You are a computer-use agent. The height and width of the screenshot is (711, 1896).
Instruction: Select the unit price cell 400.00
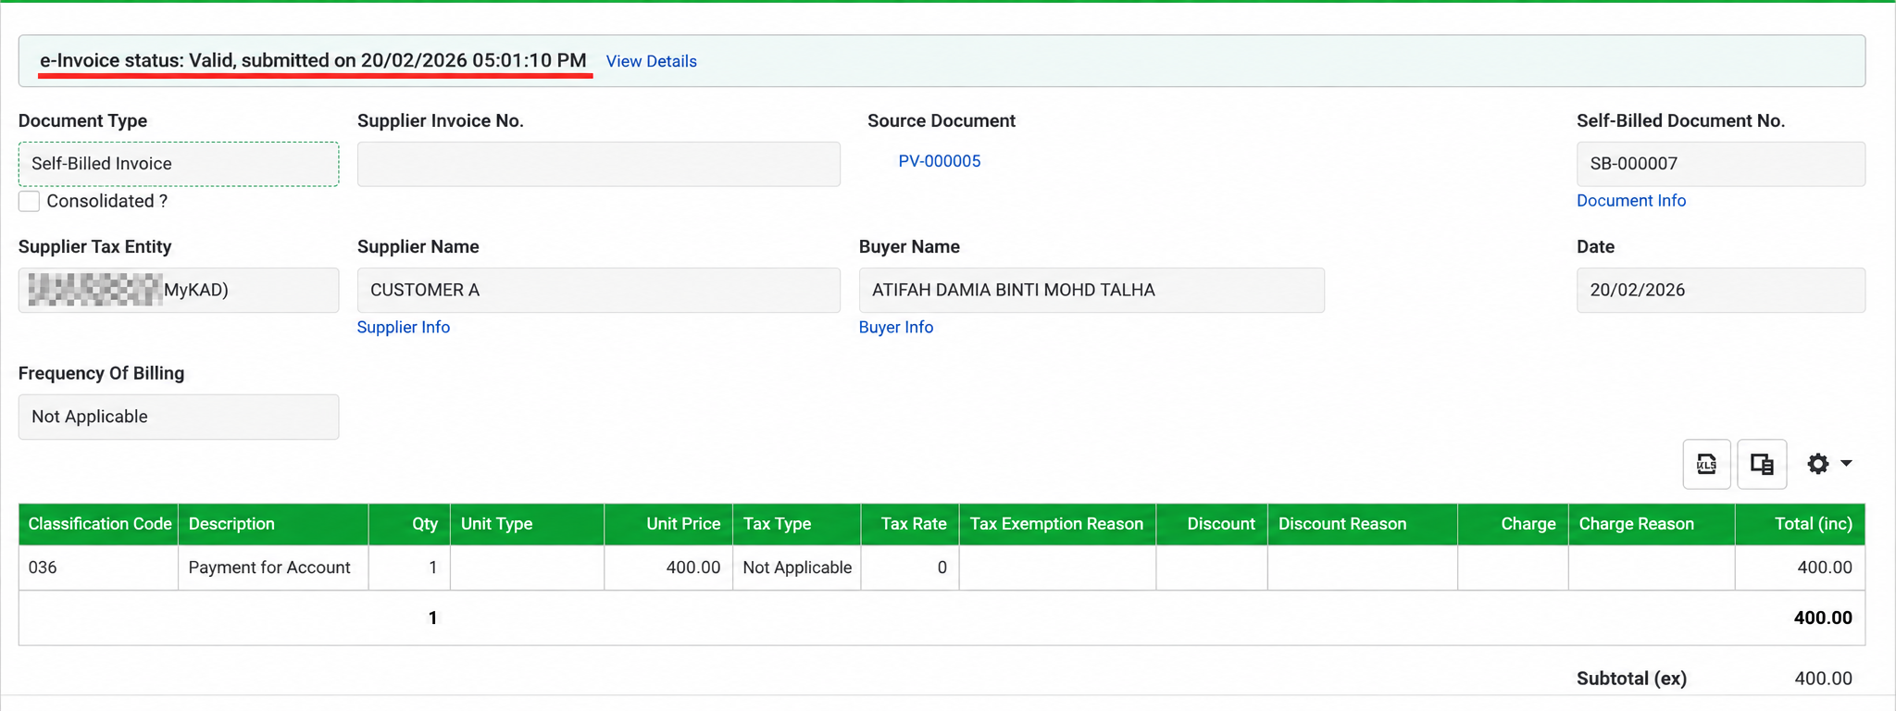668,568
